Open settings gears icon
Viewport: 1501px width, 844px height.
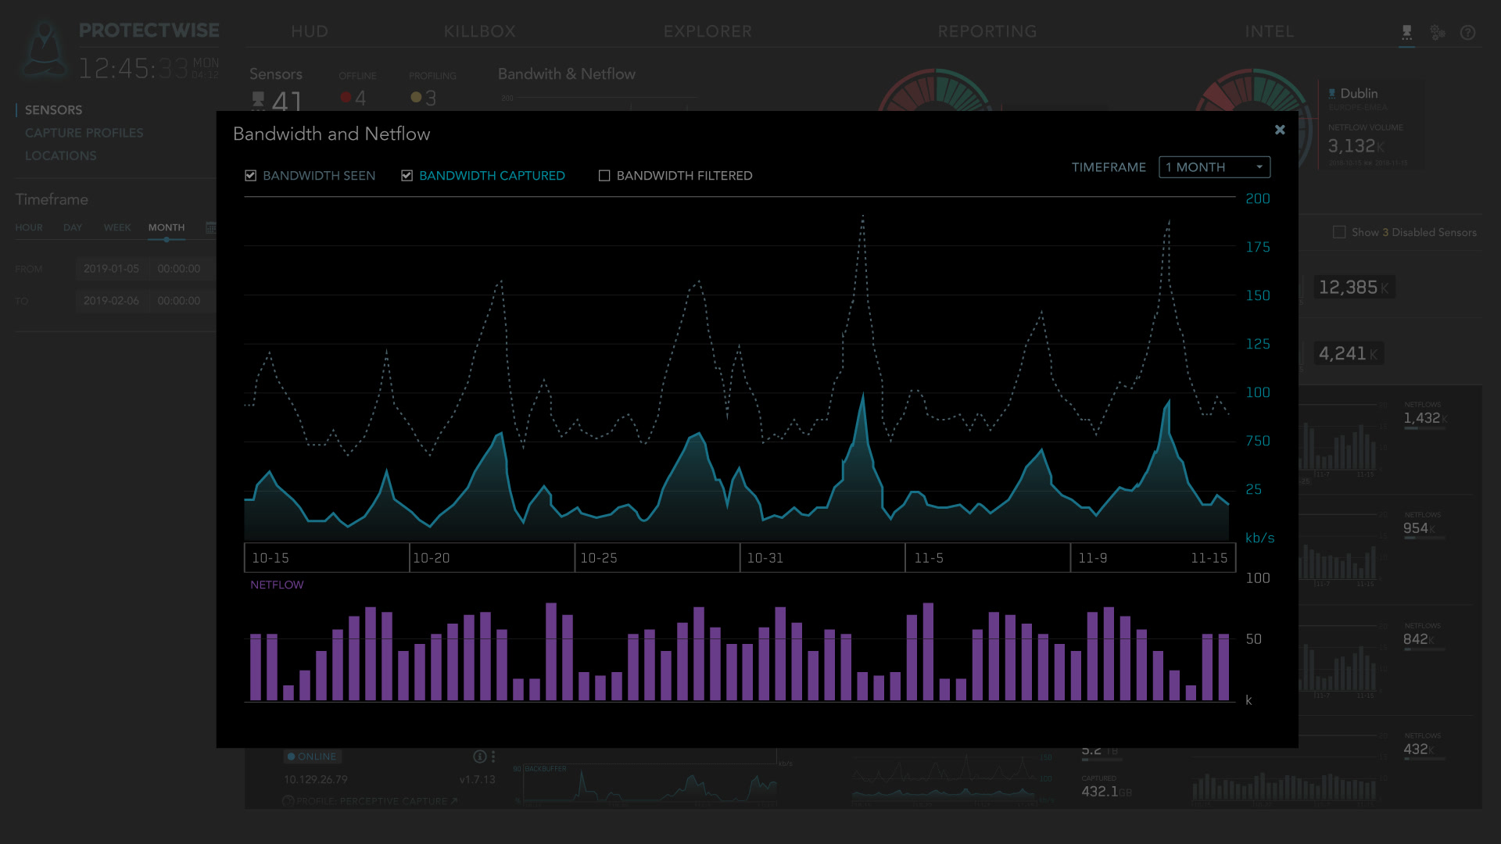[1438, 32]
